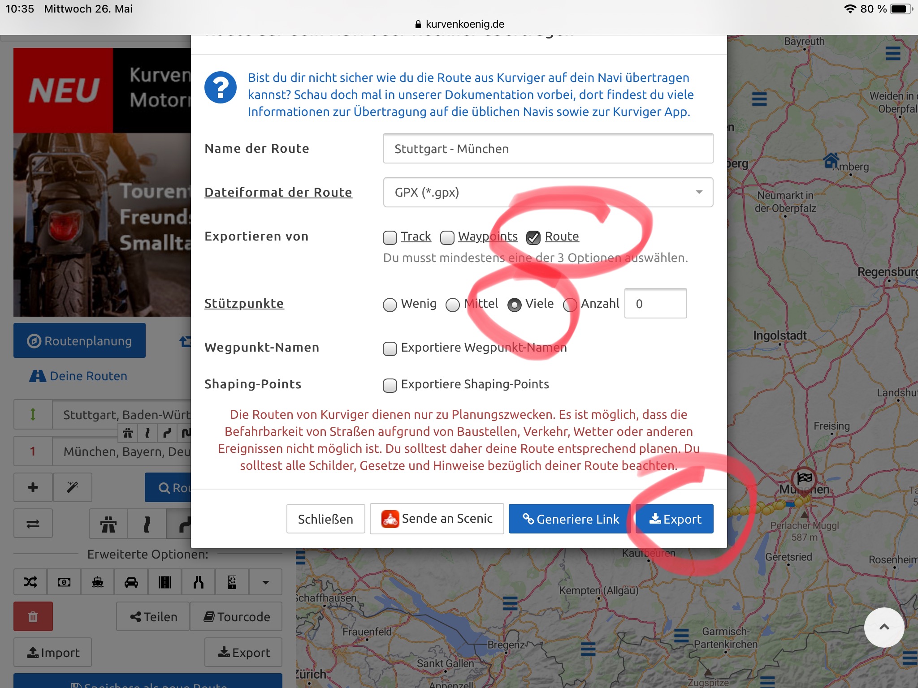The image size is (918, 688).
Task: Check the Waypoints export checkbox
Action: click(x=447, y=237)
